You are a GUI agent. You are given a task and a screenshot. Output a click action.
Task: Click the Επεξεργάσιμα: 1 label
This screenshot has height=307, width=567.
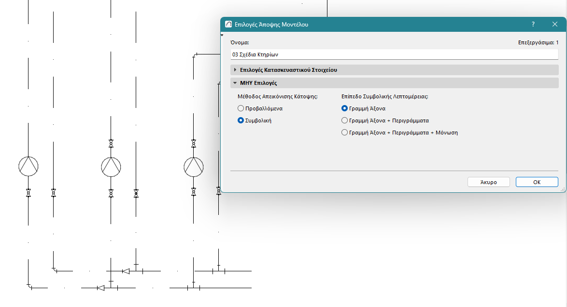coord(538,42)
